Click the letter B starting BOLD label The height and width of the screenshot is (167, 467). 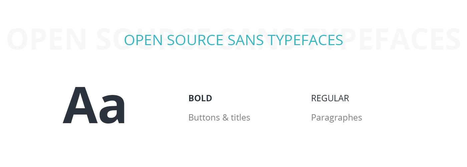(191, 98)
